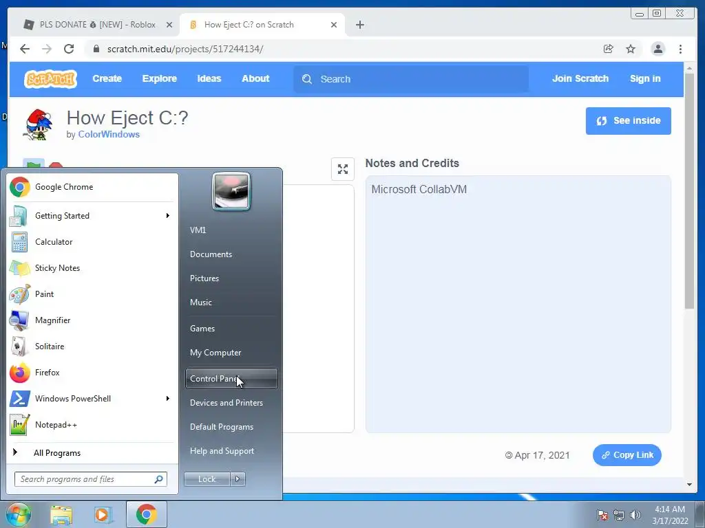Open Pictures from Start menu
Screen dimensions: 705x528
pos(231,278)
